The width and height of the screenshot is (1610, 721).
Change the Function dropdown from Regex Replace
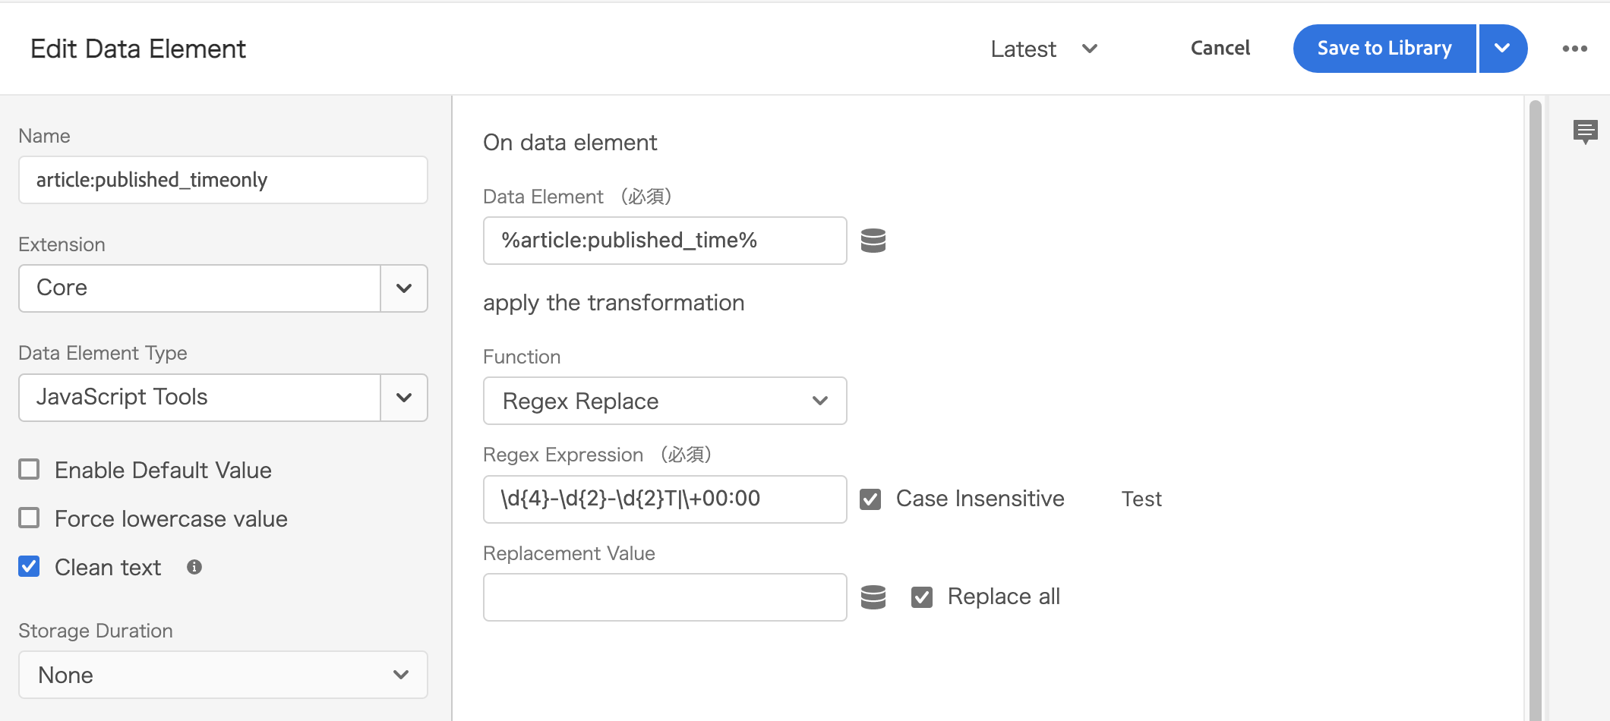pos(819,401)
